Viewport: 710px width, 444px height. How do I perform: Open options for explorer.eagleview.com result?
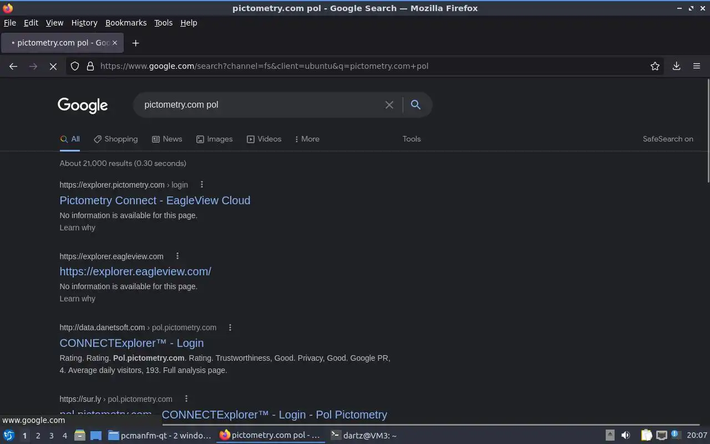(x=177, y=256)
